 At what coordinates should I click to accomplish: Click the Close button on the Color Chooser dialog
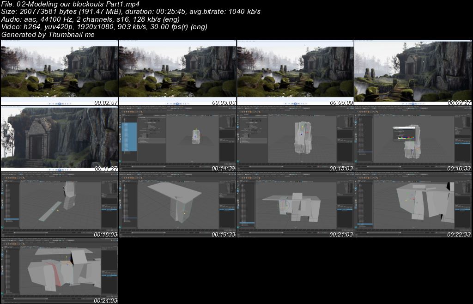tap(414, 128)
